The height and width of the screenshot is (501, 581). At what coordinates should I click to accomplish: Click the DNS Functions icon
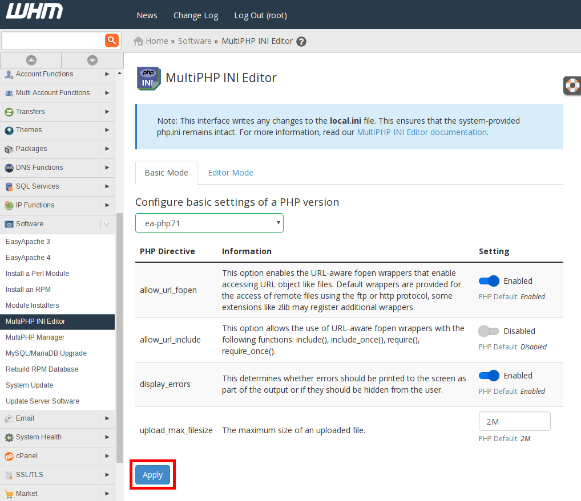(9, 168)
